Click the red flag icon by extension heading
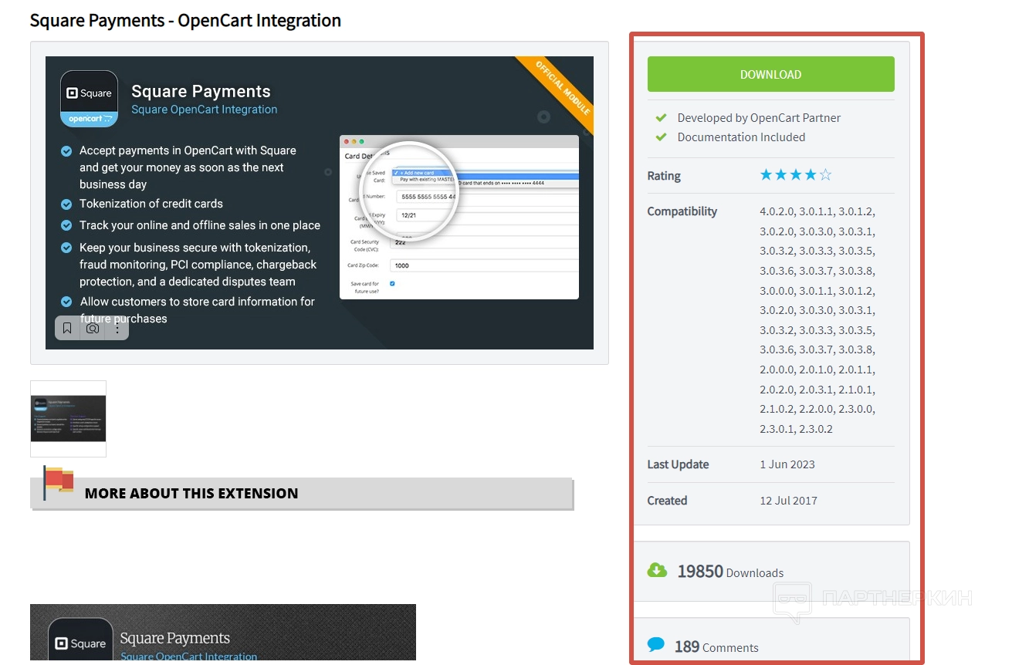 (59, 481)
